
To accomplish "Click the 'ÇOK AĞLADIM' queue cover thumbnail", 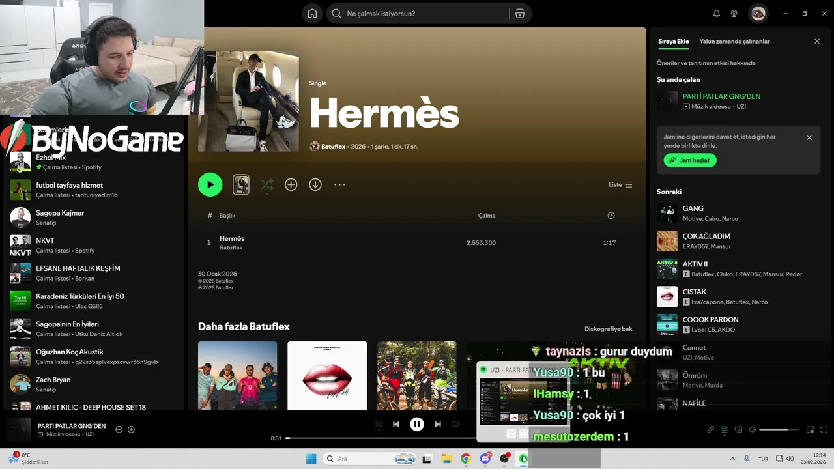I will tap(667, 241).
